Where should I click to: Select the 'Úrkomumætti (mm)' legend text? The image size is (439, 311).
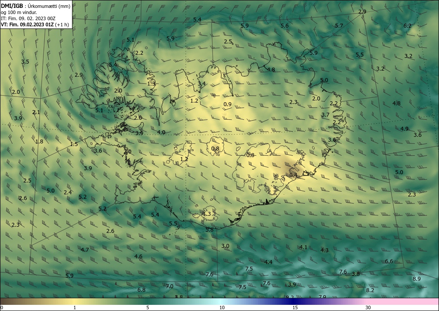(49, 6)
